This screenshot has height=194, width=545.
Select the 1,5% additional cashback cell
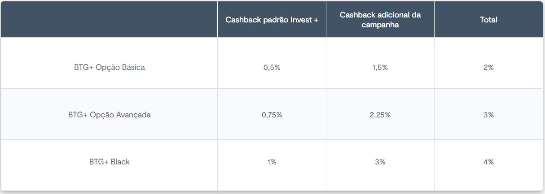pos(380,67)
